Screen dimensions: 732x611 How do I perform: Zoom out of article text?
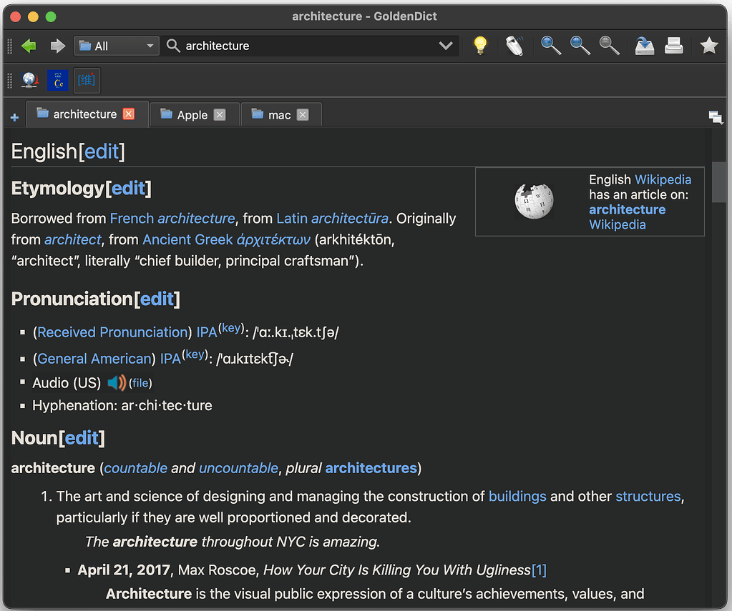coord(580,45)
